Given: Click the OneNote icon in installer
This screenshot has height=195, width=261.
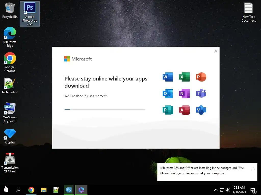Looking at the screenshot, I should click(184, 93).
